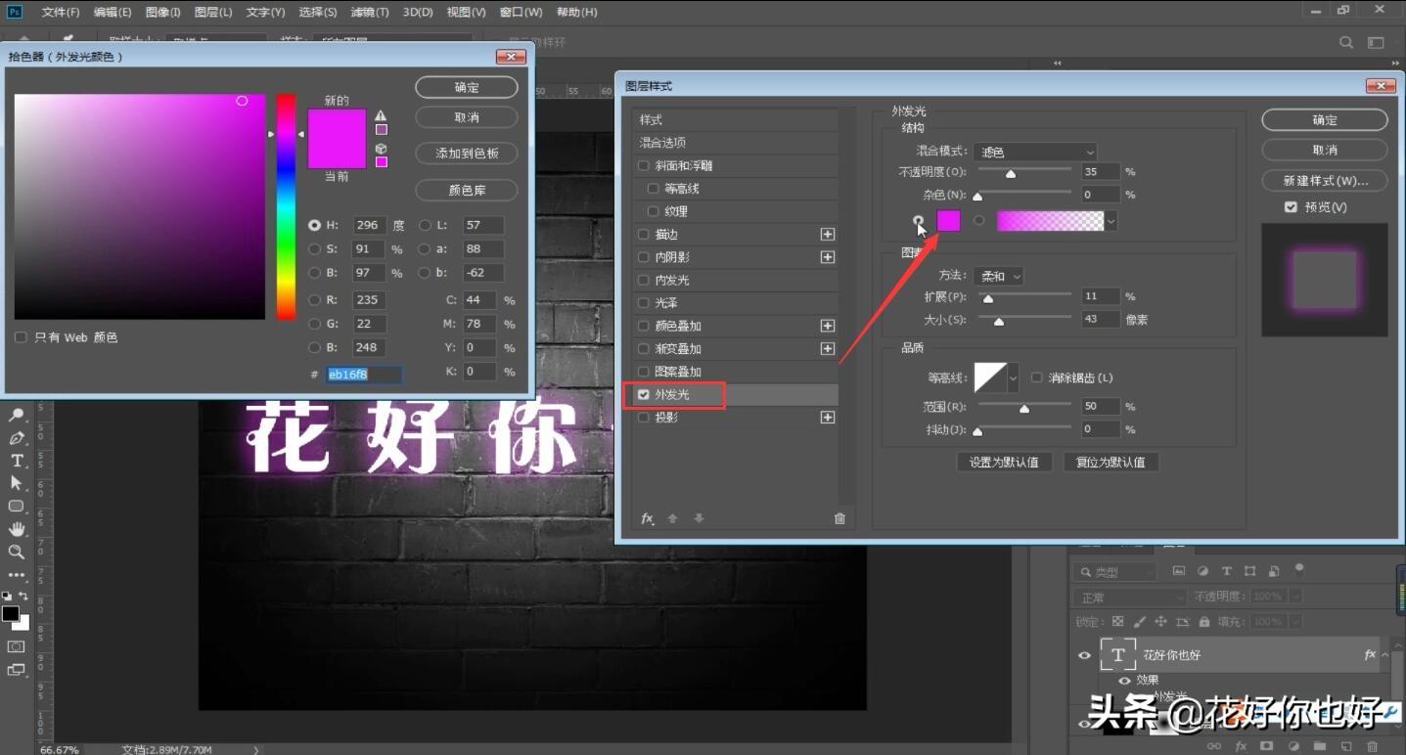Select the Rounded Rectangle shape tool
The height and width of the screenshot is (755, 1406).
point(17,506)
